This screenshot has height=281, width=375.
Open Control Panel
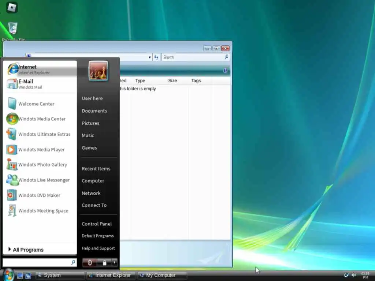click(x=97, y=224)
